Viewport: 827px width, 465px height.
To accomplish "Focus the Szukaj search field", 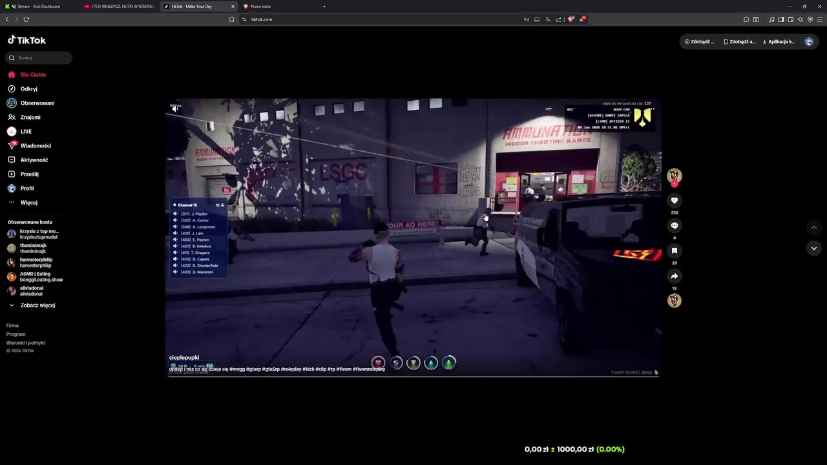I will (39, 57).
